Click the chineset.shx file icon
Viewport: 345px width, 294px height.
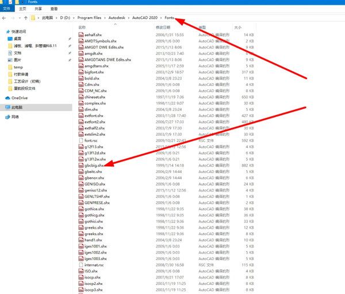[81, 97]
